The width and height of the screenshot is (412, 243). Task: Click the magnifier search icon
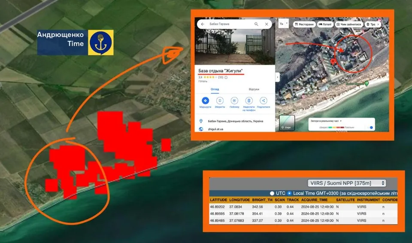pyautogui.click(x=257, y=24)
